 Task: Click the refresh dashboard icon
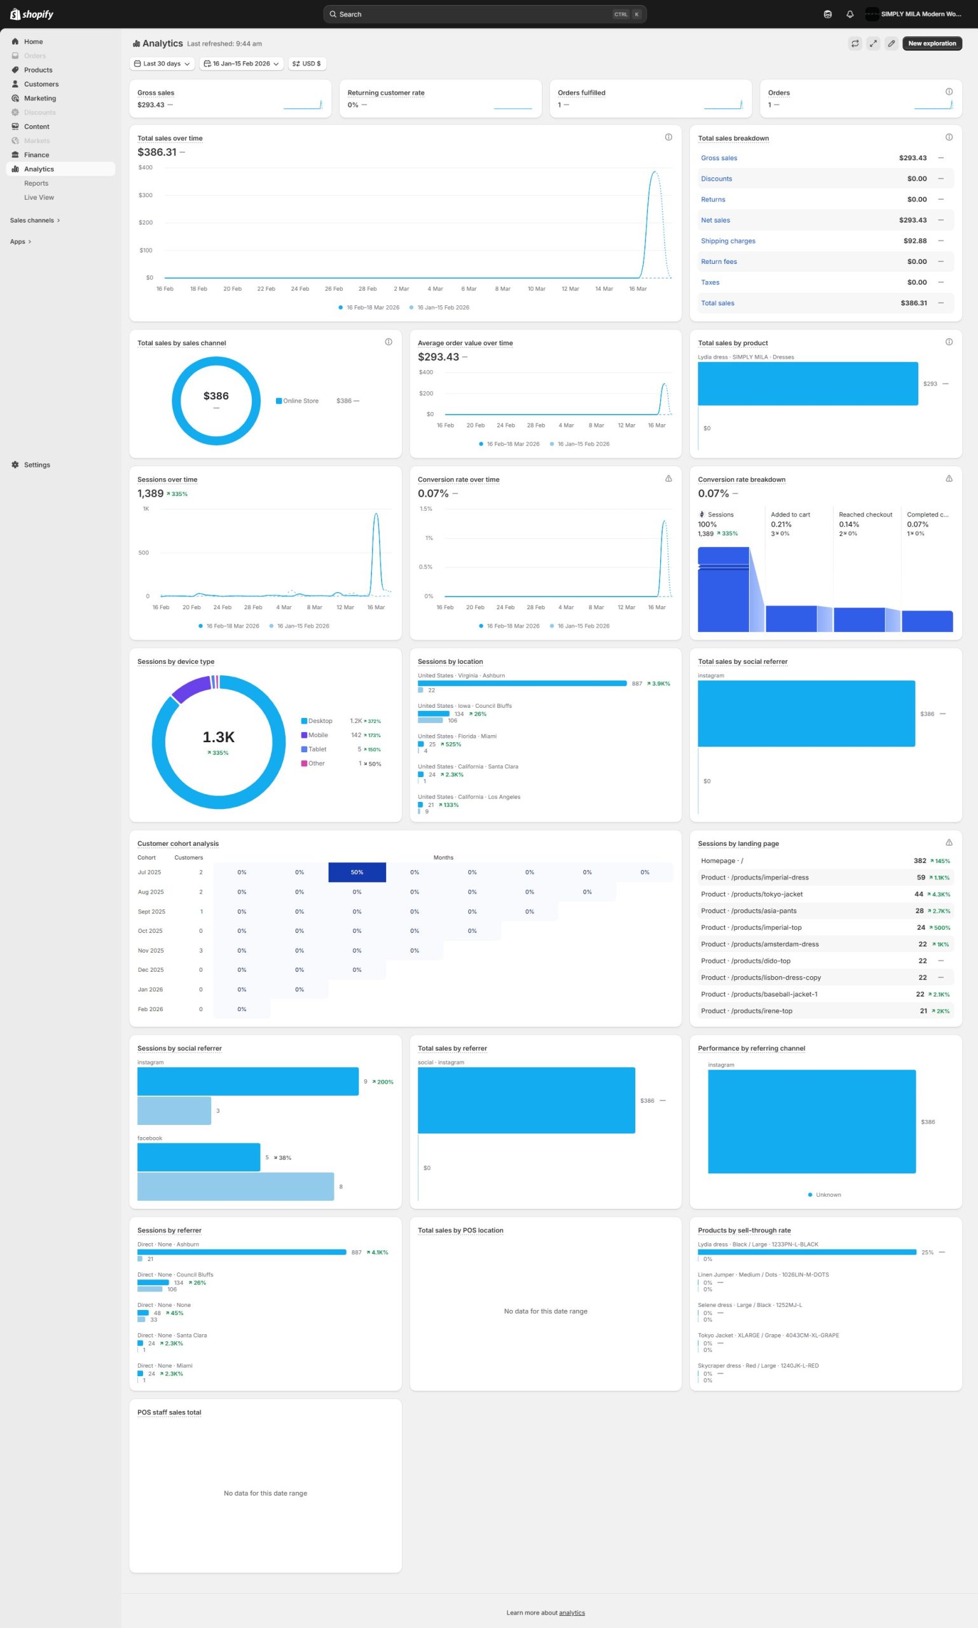click(x=855, y=43)
